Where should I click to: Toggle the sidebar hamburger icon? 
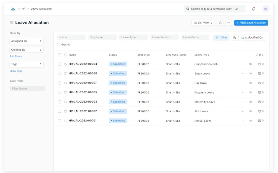[12, 23]
